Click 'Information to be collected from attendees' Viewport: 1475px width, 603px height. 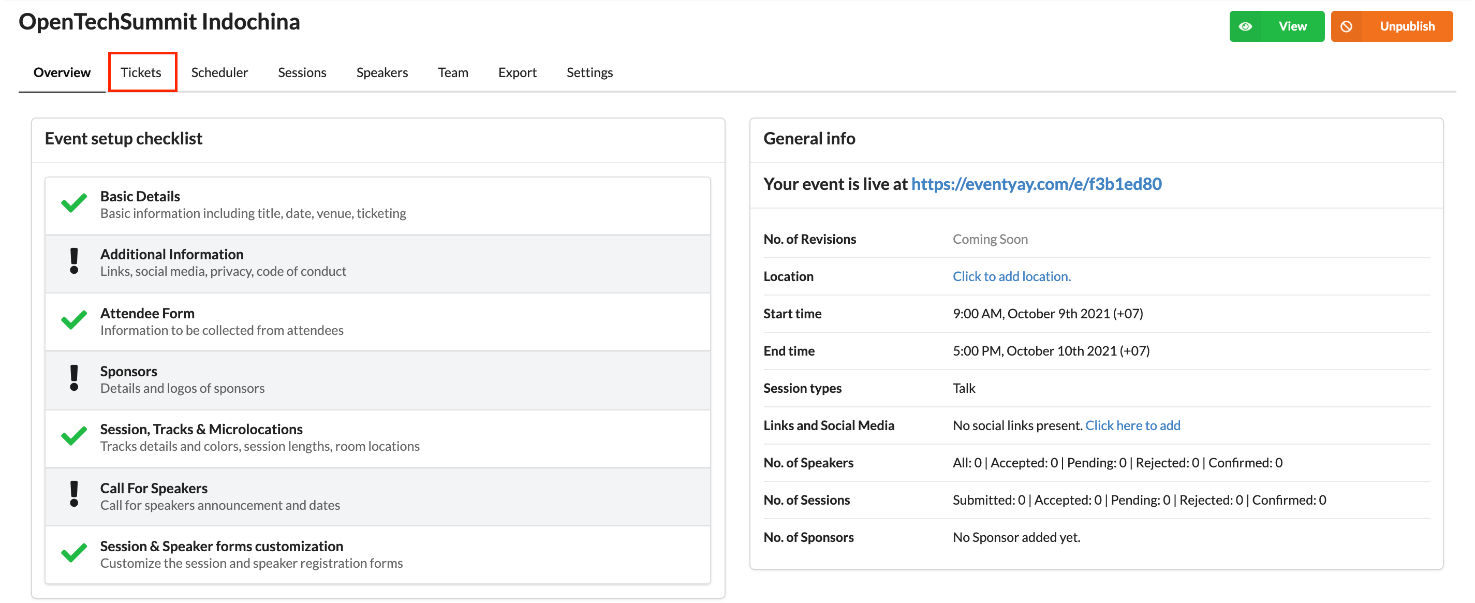[222, 330]
